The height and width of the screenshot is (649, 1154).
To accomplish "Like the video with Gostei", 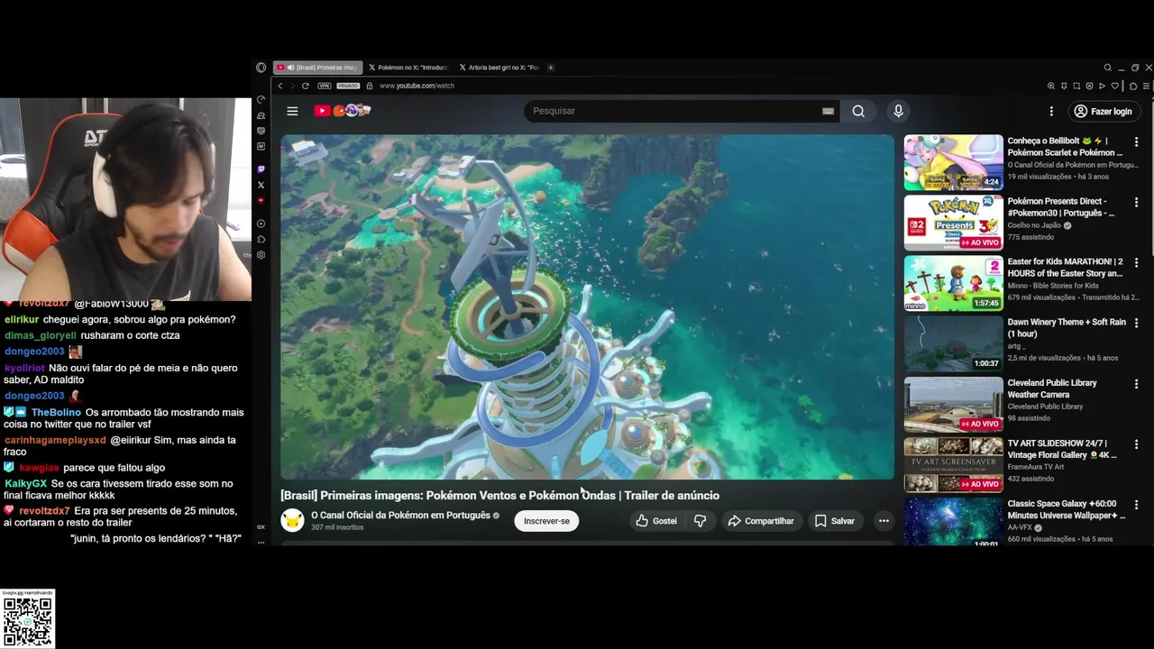I will coord(655,521).
